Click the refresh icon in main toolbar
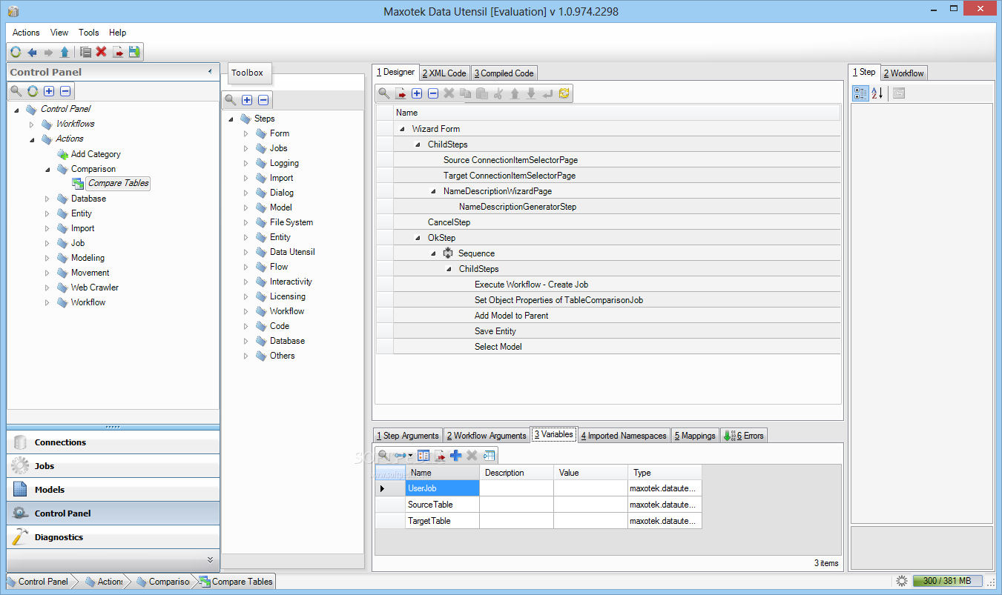 (16, 52)
